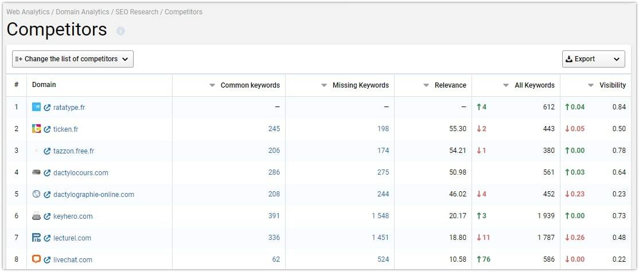The height and width of the screenshot is (272, 639).
Task: Open external link icon for dactylocours.com
Action: pos(47,173)
